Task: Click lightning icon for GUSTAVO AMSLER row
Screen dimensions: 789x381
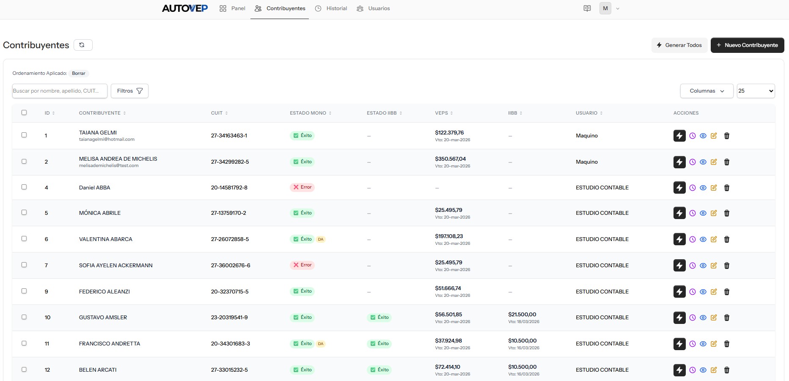Action: coord(679,318)
